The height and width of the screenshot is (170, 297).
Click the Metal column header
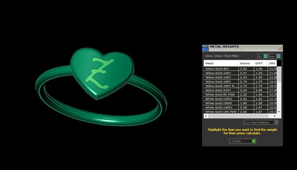(221, 63)
